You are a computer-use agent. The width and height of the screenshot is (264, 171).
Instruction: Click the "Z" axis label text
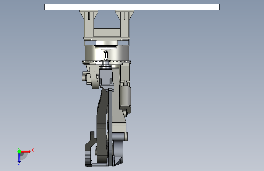(19, 163)
